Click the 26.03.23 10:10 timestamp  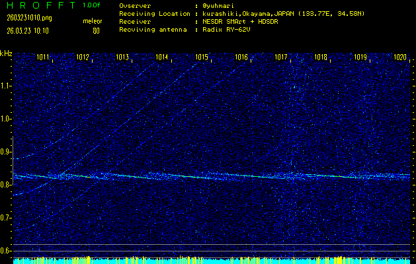pos(30,30)
